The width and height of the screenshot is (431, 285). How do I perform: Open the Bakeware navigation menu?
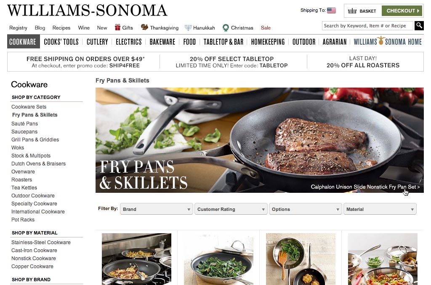point(162,42)
